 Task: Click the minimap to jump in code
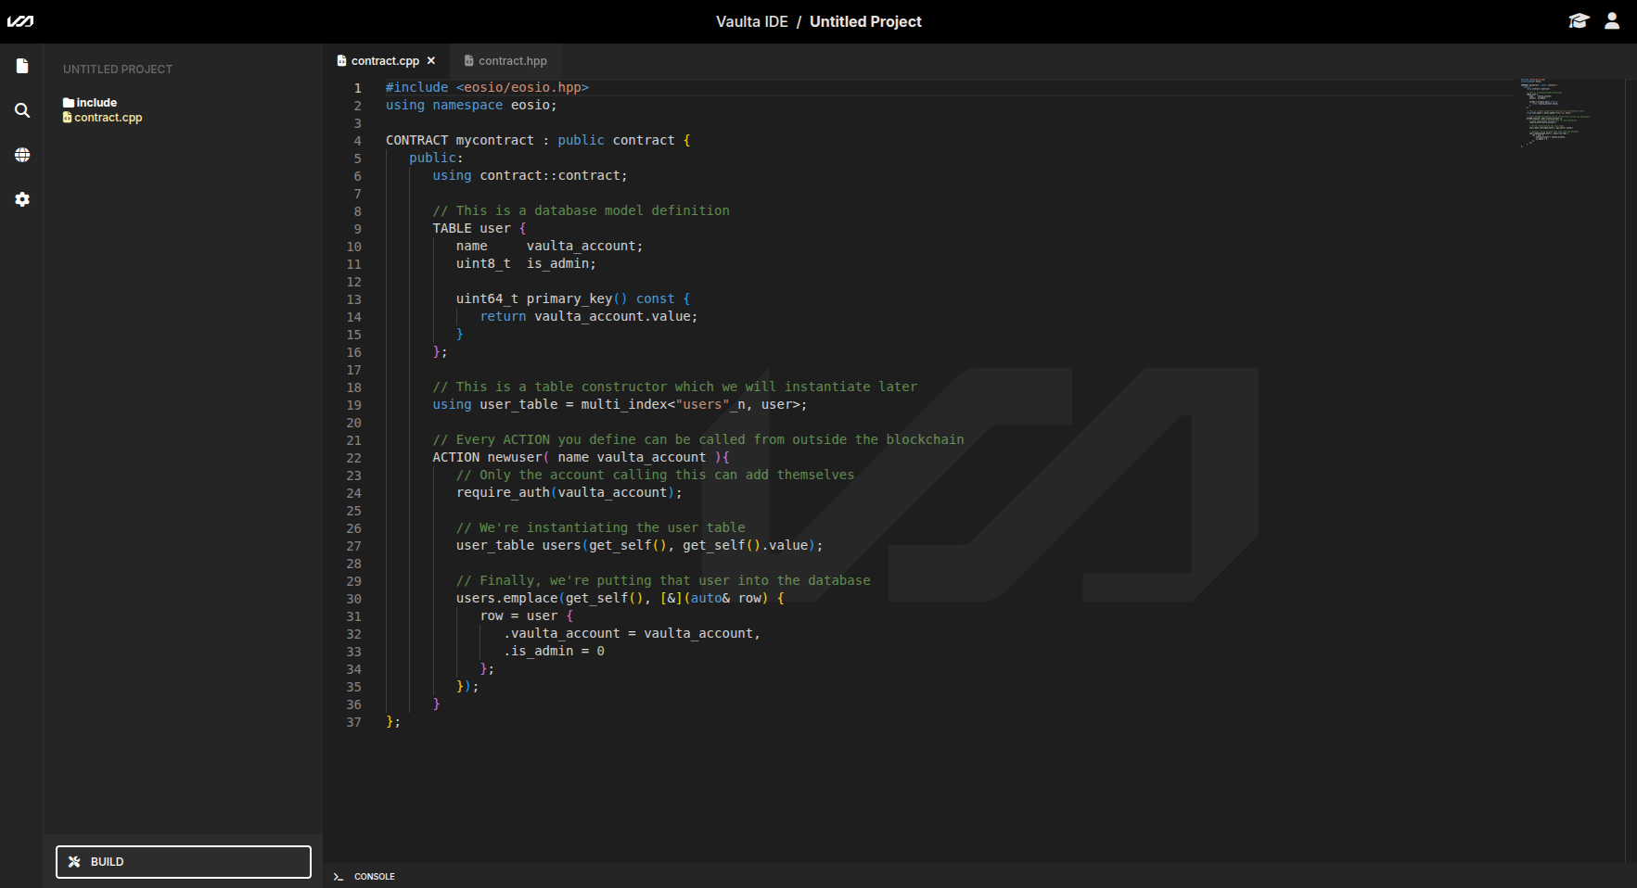(1554, 111)
